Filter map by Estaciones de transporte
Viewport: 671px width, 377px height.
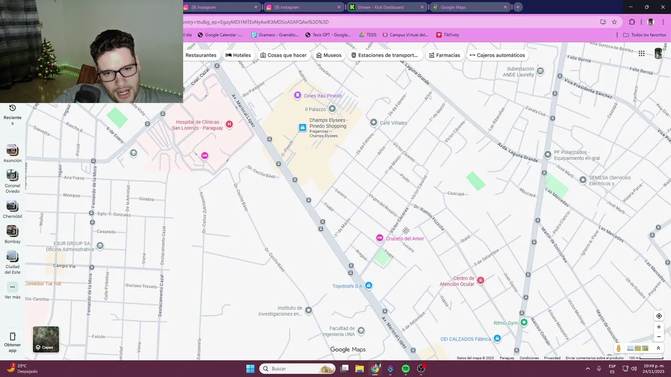[x=384, y=55]
